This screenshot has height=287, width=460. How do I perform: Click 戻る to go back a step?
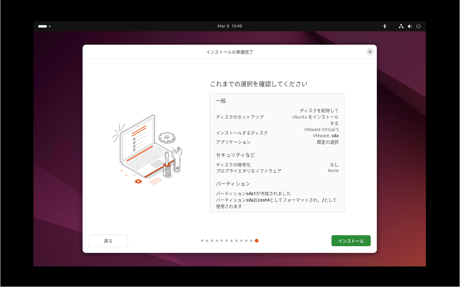click(x=108, y=241)
